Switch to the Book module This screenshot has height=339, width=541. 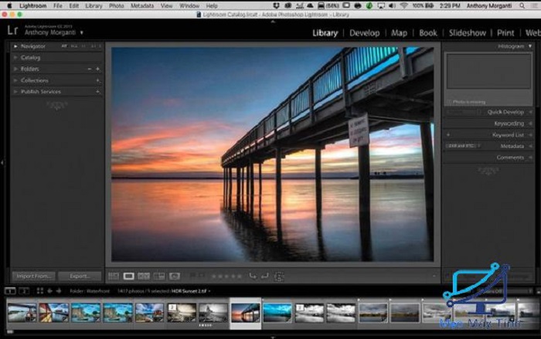pyautogui.click(x=428, y=33)
